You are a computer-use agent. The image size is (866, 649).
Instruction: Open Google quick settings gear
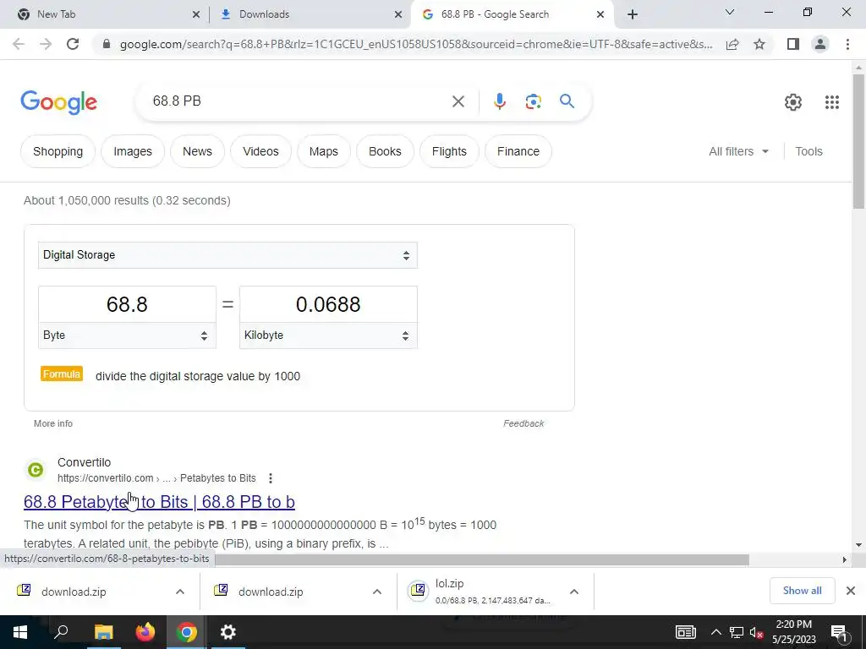pos(793,102)
